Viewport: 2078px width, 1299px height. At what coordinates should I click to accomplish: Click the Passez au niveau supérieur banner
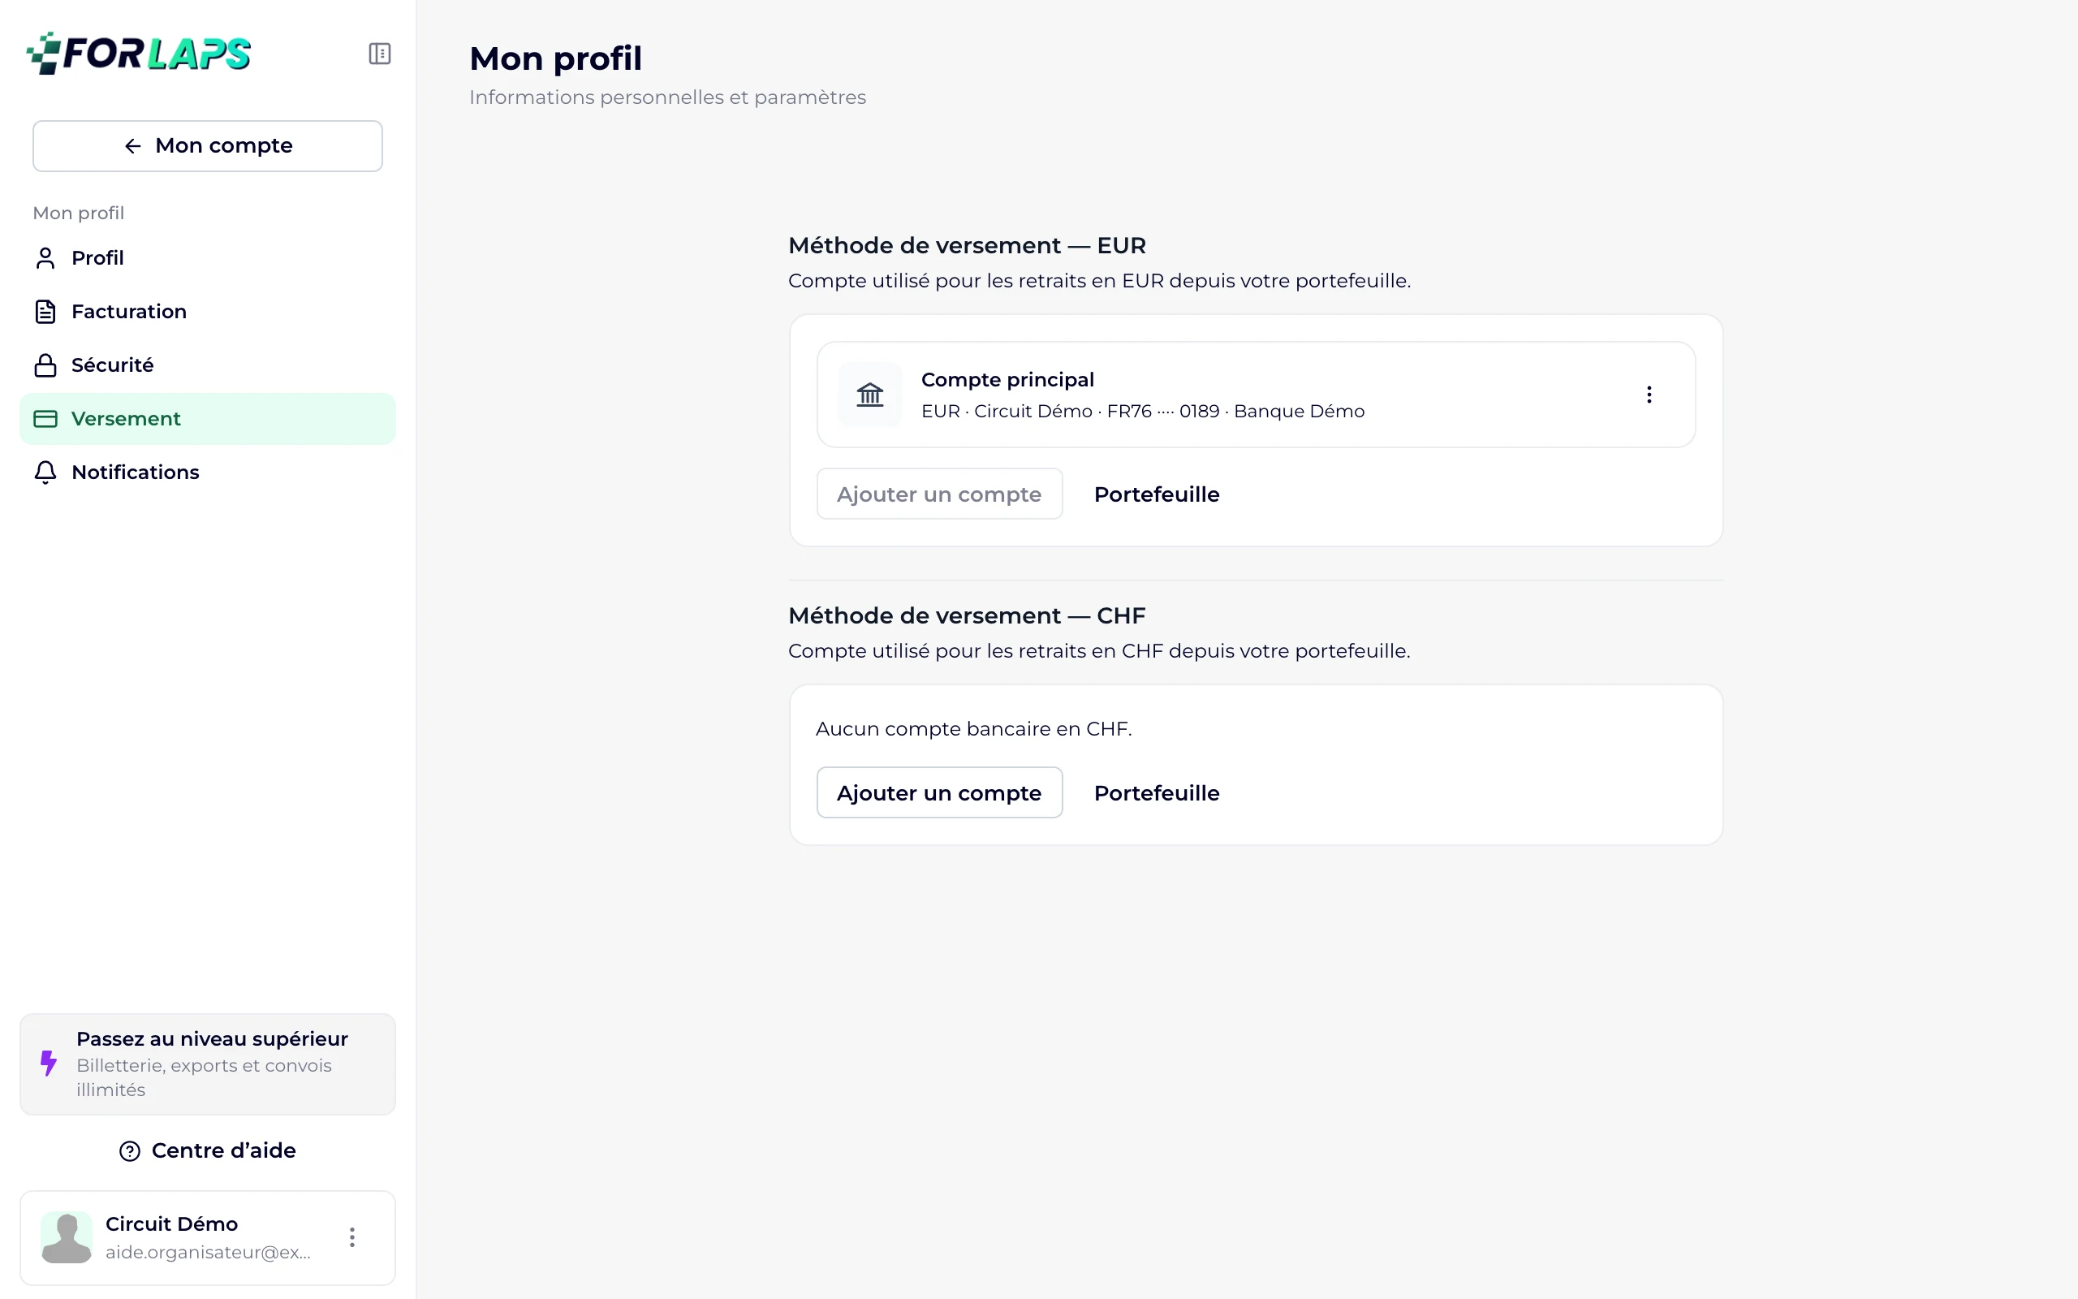(x=208, y=1064)
